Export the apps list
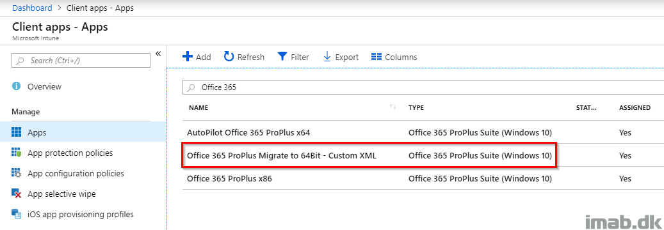This screenshot has width=664, height=230. [x=341, y=57]
